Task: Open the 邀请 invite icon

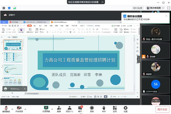Action: coord(59,108)
